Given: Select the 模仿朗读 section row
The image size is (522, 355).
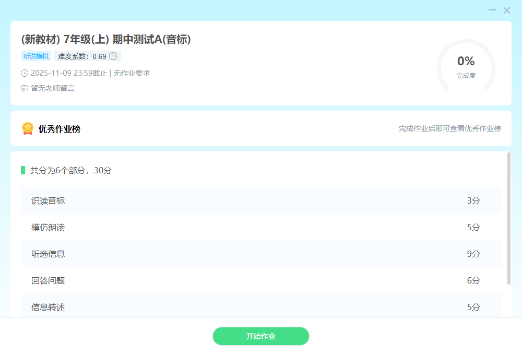Looking at the screenshot, I should tap(260, 227).
